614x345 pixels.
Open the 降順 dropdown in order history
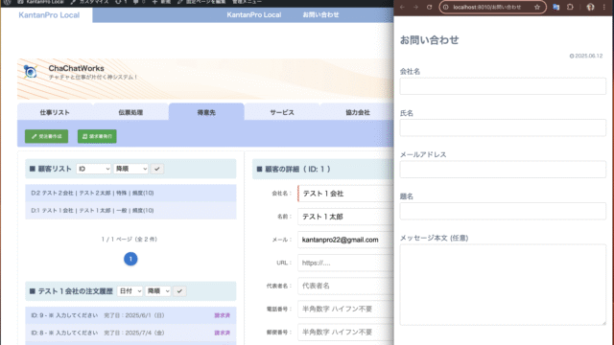click(157, 291)
